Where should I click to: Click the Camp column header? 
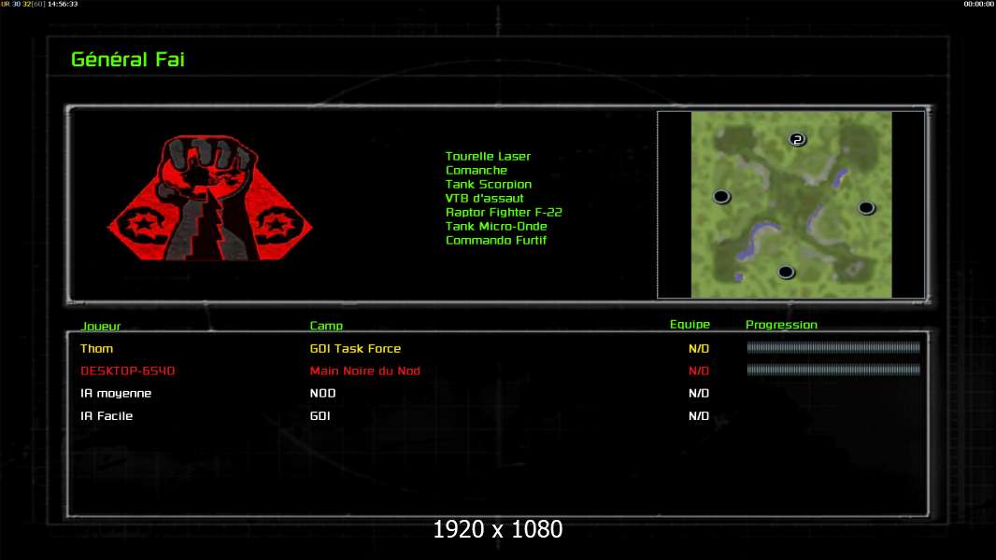point(326,326)
